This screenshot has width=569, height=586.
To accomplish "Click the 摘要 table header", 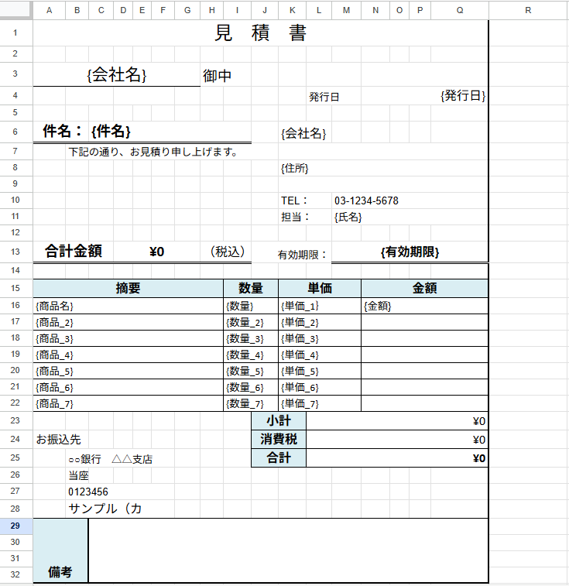I will tap(129, 288).
